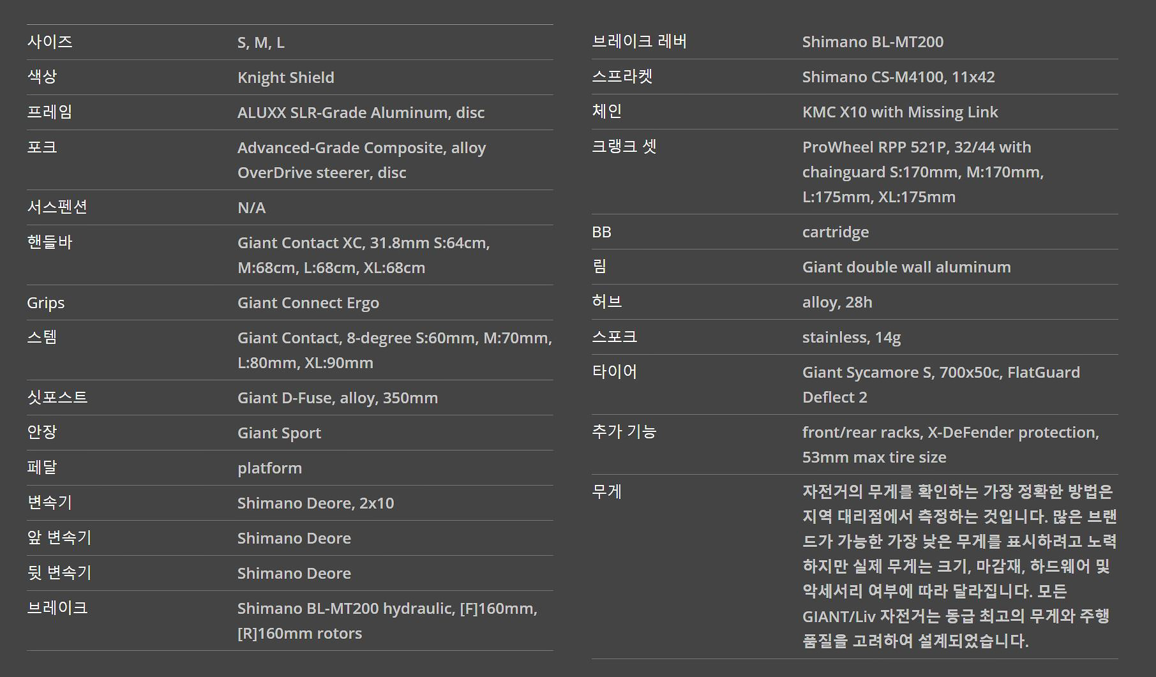1156x677 pixels.
Task: Click the 'Giant Sport' saddle value
Action: pos(279,433)
